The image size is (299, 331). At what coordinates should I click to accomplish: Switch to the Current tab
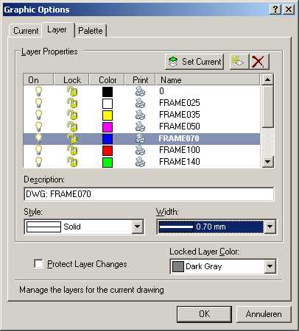coord(26,31)
